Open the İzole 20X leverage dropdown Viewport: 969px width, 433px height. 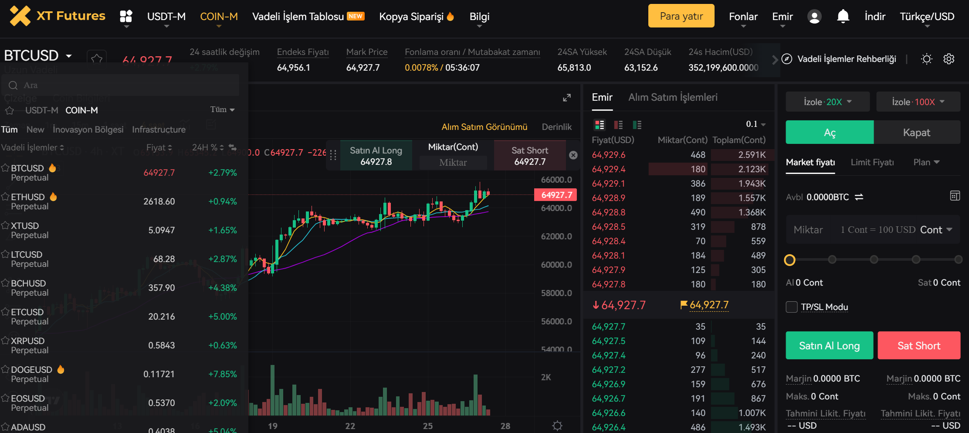pyautogui.click(x=827, y=102)
